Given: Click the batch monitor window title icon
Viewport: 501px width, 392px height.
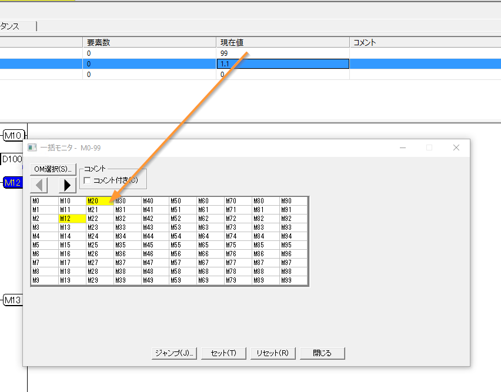Looking at the screenshot, I should (x=32, y=148).
